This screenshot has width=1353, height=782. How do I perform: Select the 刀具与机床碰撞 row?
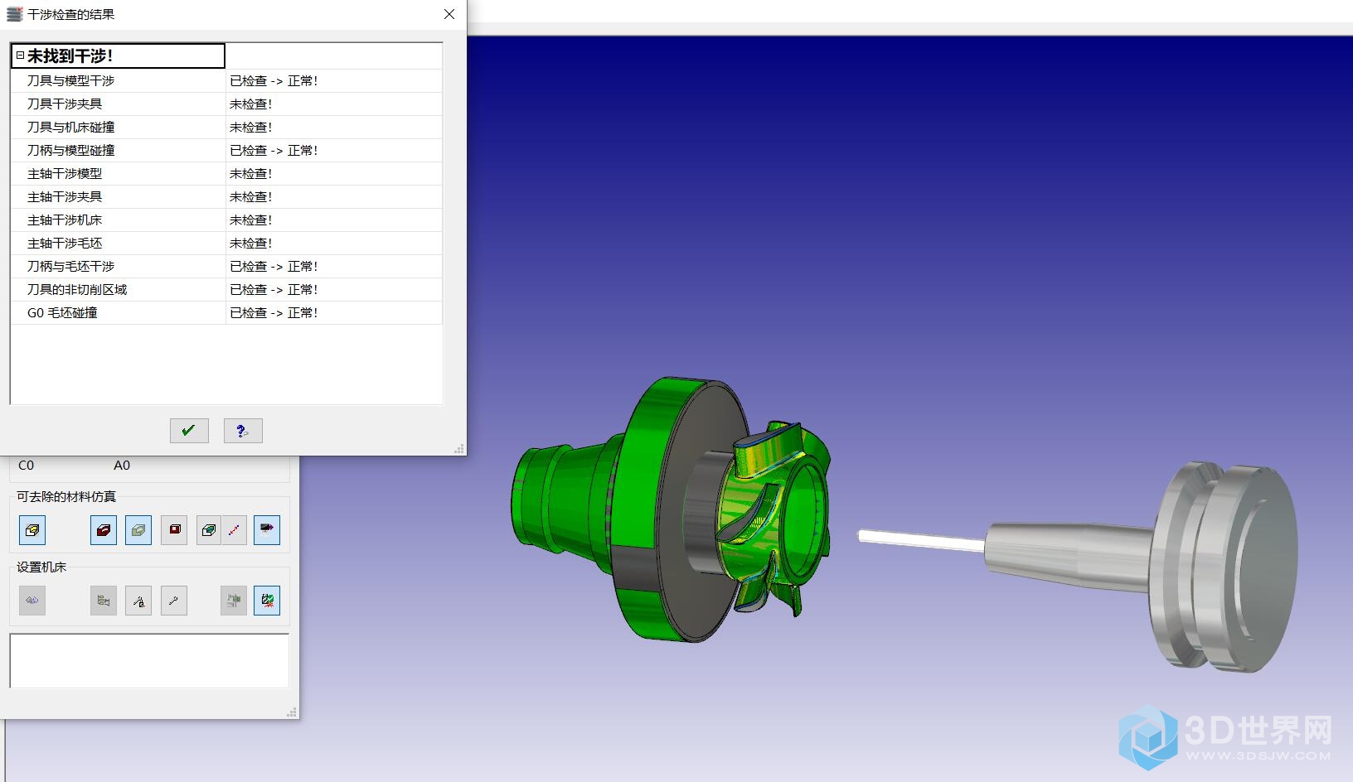(x=226, y=127)
